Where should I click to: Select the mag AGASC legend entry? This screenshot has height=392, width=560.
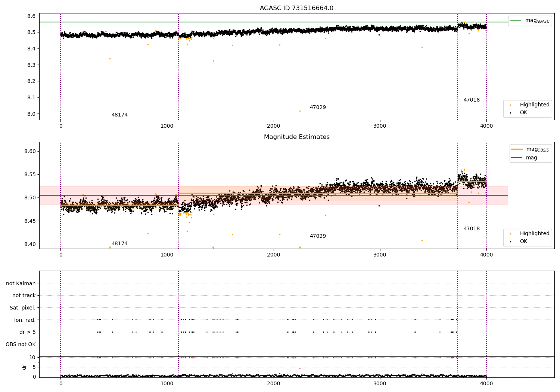[530, 21]
